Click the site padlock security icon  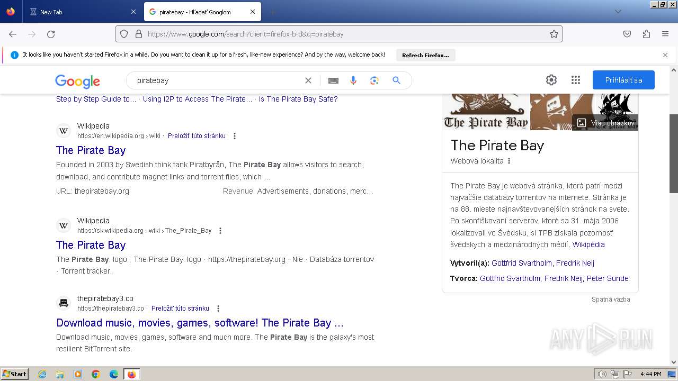[x=139, y=34]
